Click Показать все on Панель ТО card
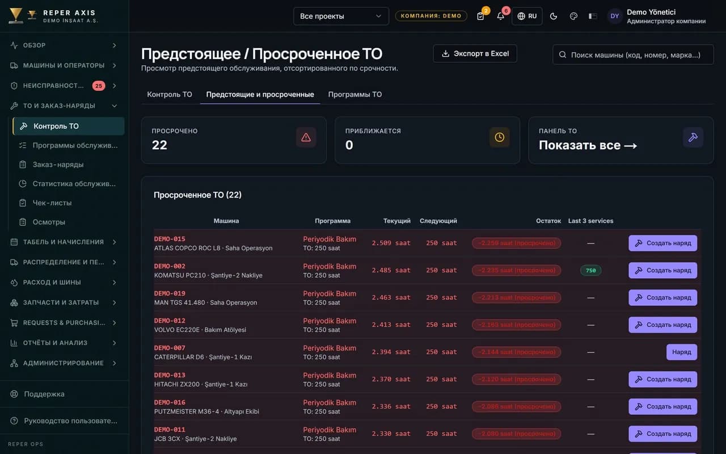This screenshot has width=726, height=454. click(x=588, y=145)
